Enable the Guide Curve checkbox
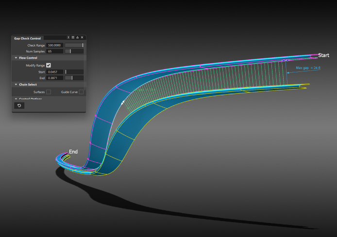Screen dimensions: 337x237 [x=81, y=92]
